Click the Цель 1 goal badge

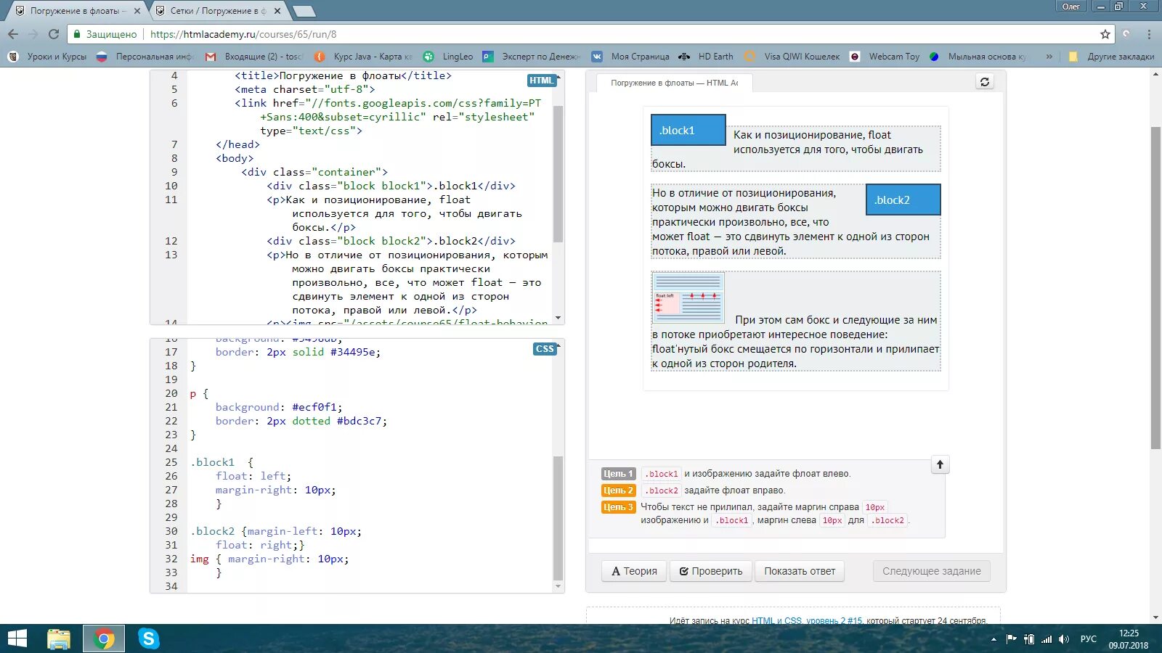[x=618, y=474]
